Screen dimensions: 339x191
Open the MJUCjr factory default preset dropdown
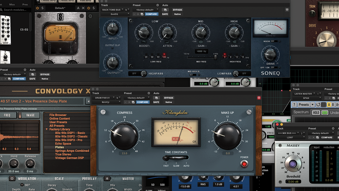point(136,98)
